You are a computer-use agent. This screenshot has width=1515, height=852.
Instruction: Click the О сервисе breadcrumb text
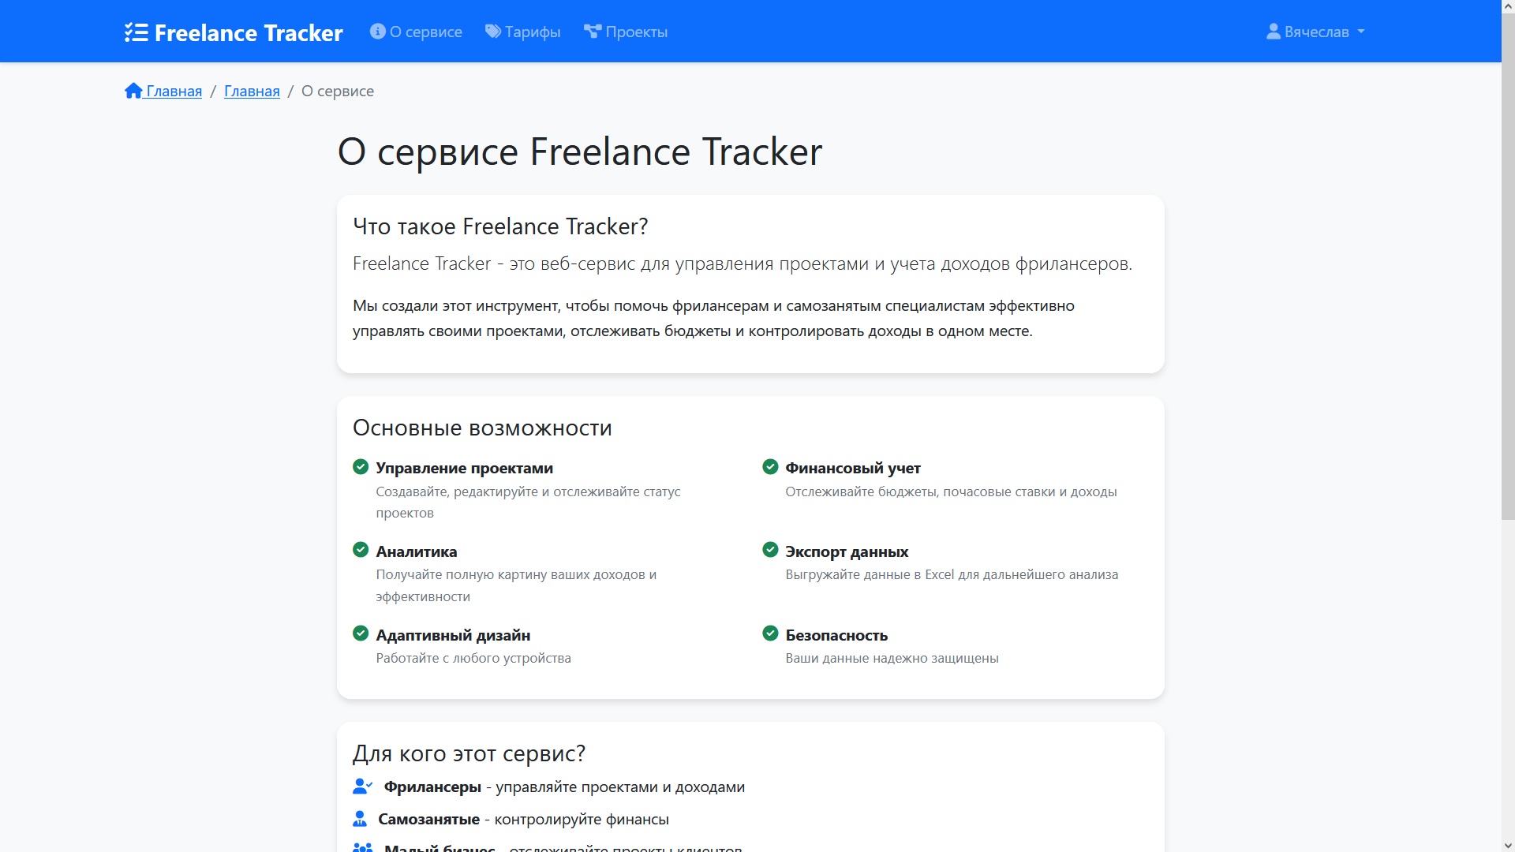[x=338, y=91]
